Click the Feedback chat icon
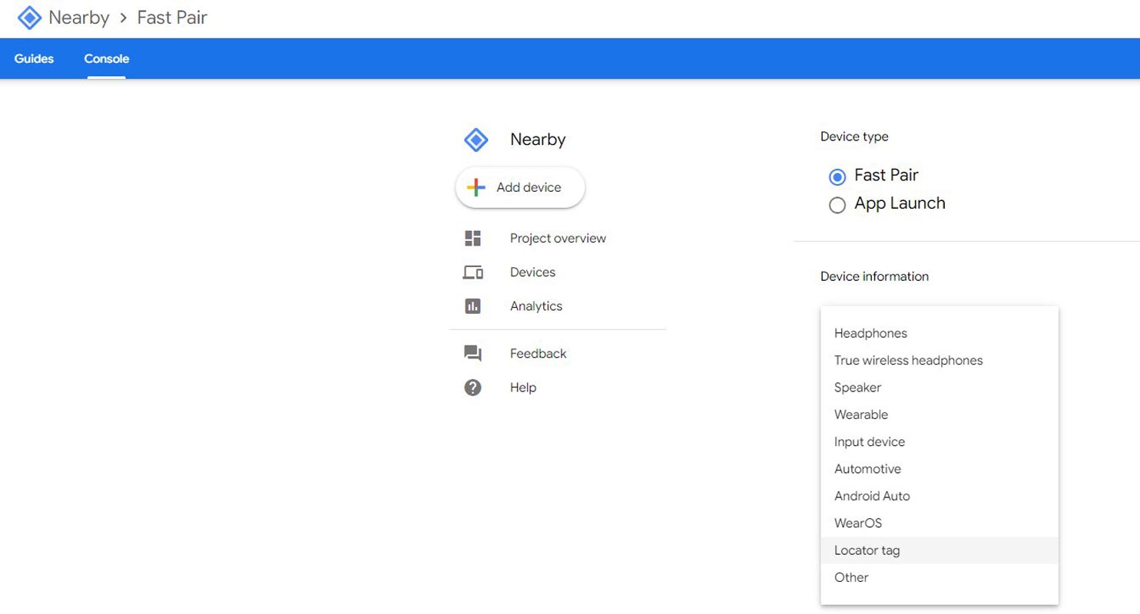The image size is (1140, 614). click(x=473, y=354)
